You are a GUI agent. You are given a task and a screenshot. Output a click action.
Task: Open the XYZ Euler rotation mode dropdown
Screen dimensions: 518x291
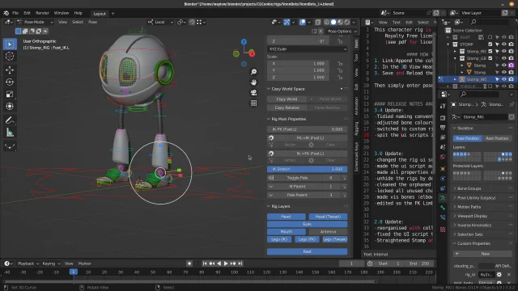coord(307,49)
